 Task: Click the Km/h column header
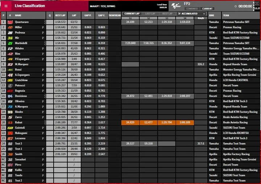[x=201, y=18]
